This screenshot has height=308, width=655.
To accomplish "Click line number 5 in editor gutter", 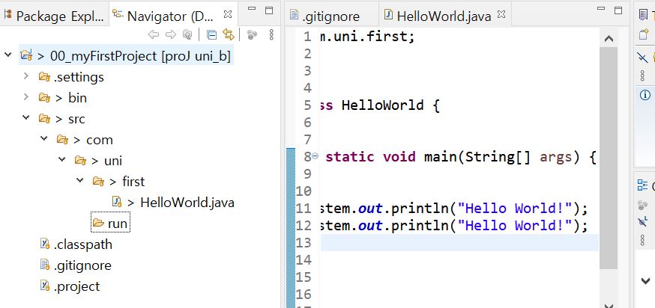I will click(308, 105).
